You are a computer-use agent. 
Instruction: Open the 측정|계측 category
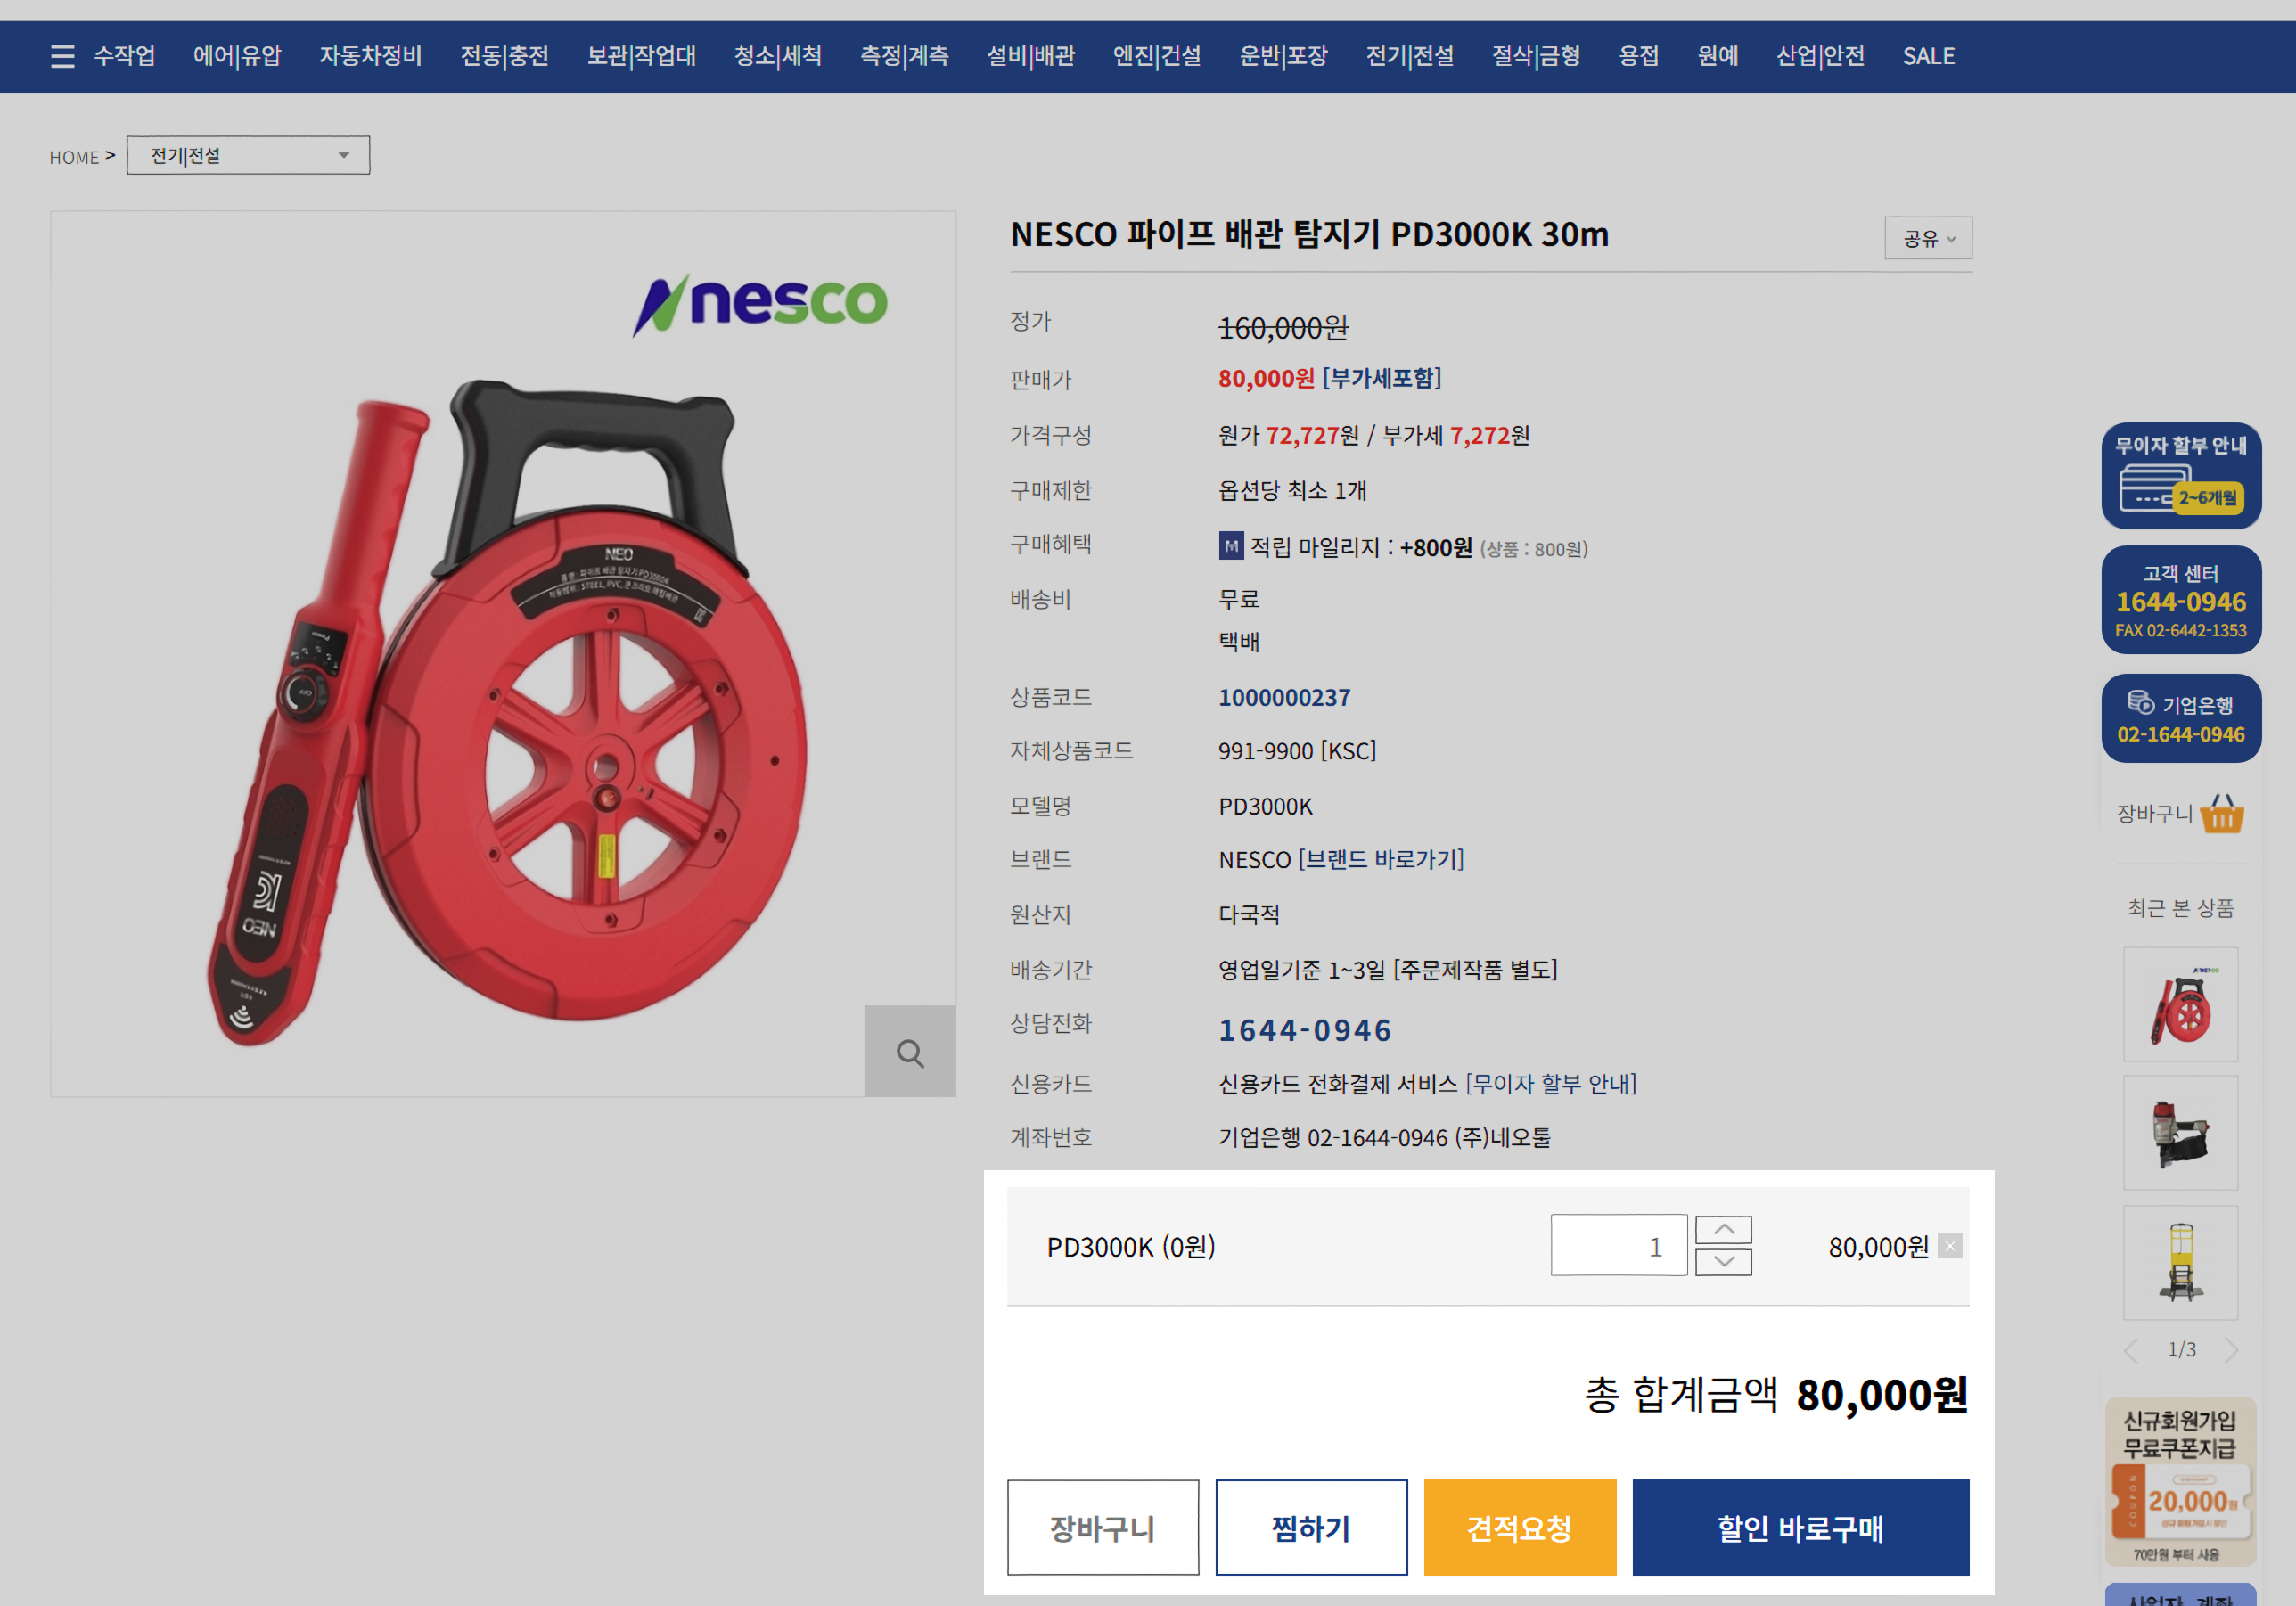[x=904, y=56]
